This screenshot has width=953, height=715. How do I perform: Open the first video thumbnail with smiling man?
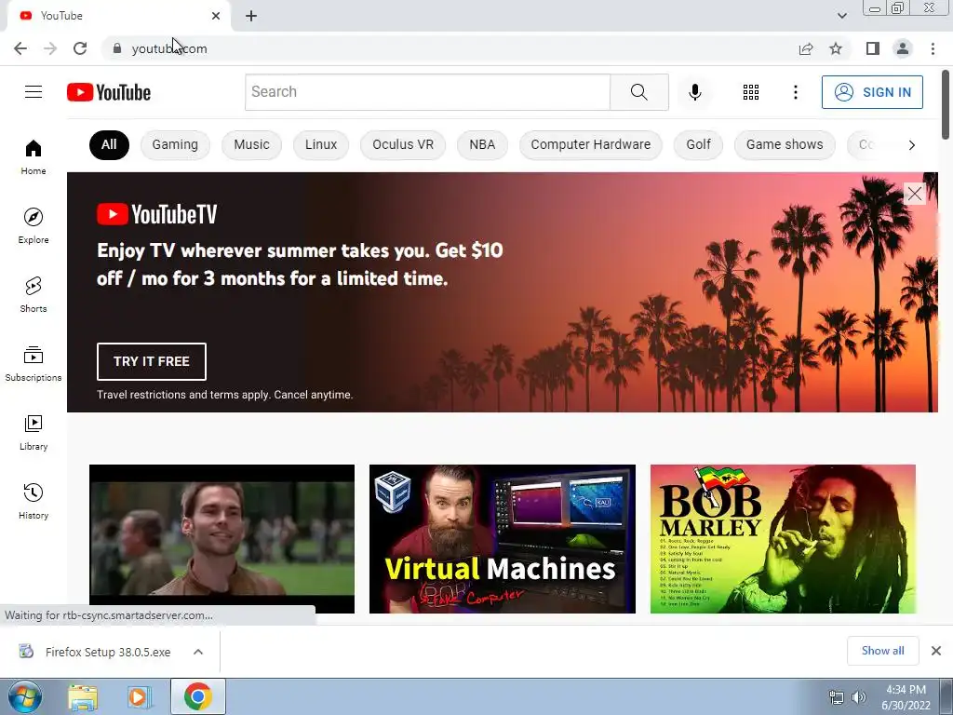coord(221,539)
